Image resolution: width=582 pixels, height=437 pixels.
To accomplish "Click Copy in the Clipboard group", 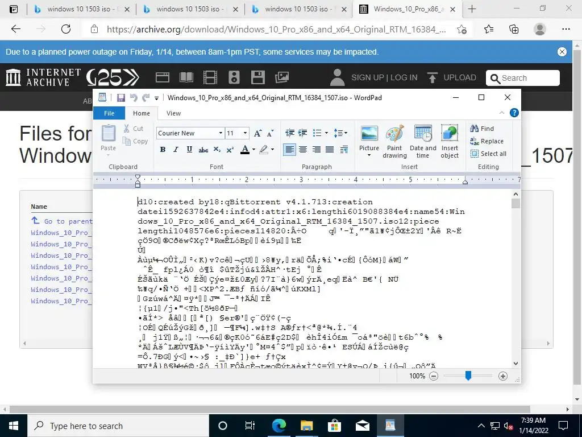I will (x=135, y=141).
